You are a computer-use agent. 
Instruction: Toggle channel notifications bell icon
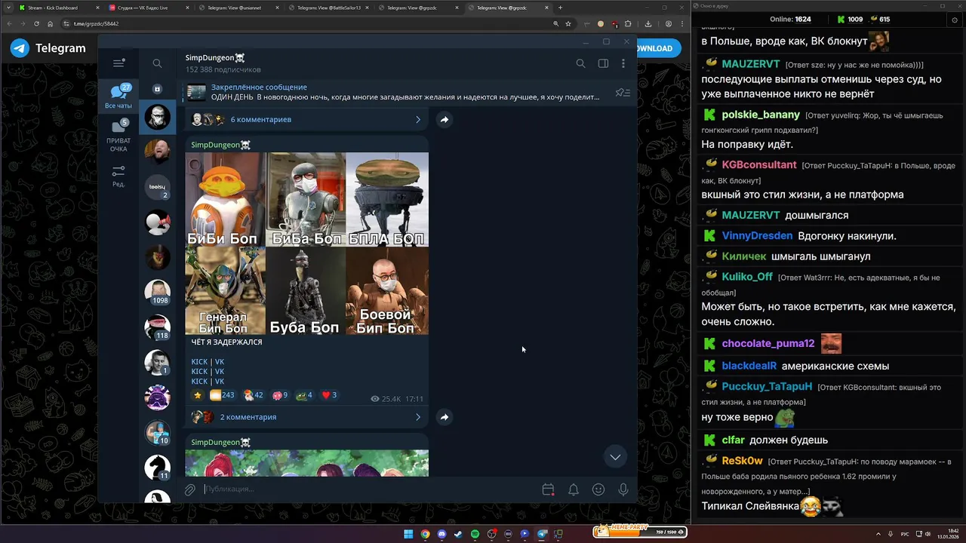click(574, 489)
